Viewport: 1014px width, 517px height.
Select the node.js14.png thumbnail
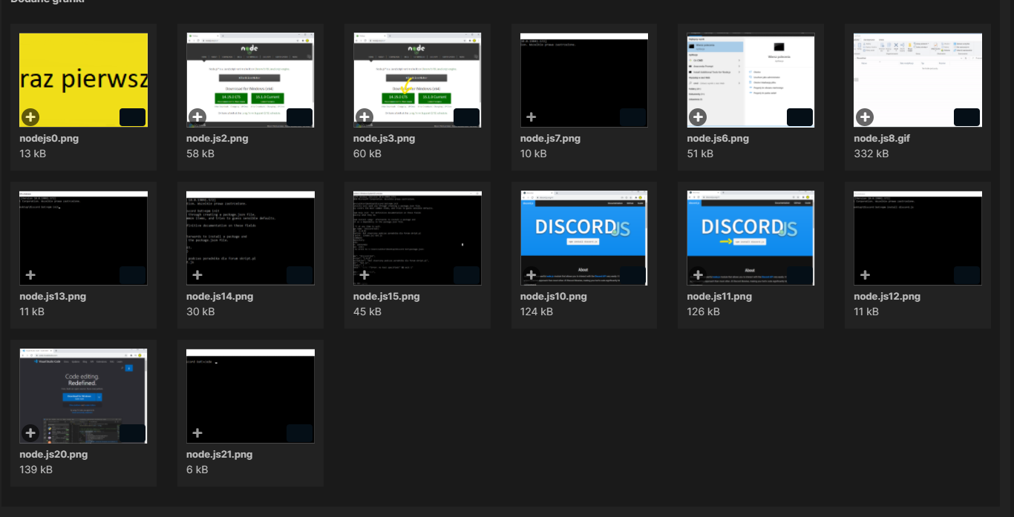point(250,238)
